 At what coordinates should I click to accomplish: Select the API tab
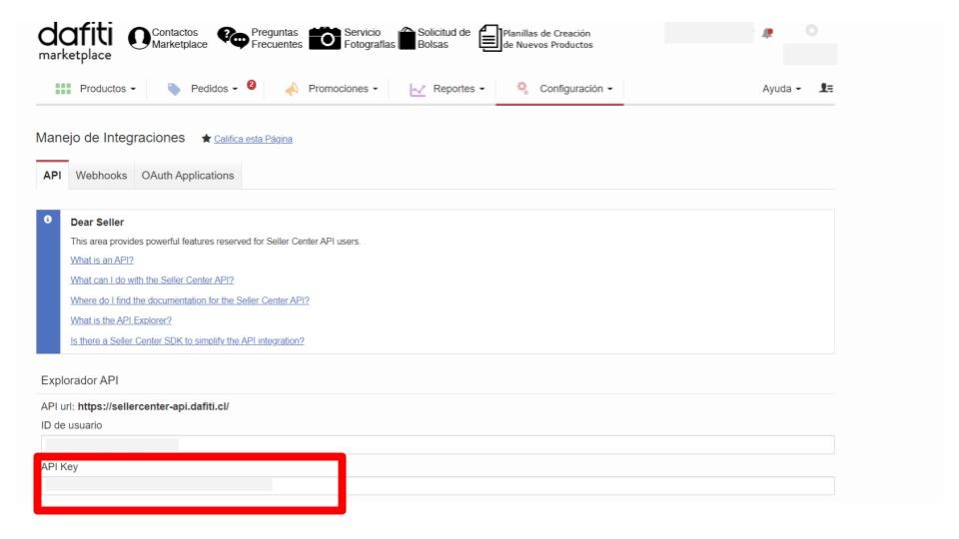click(x=52, y=176)
